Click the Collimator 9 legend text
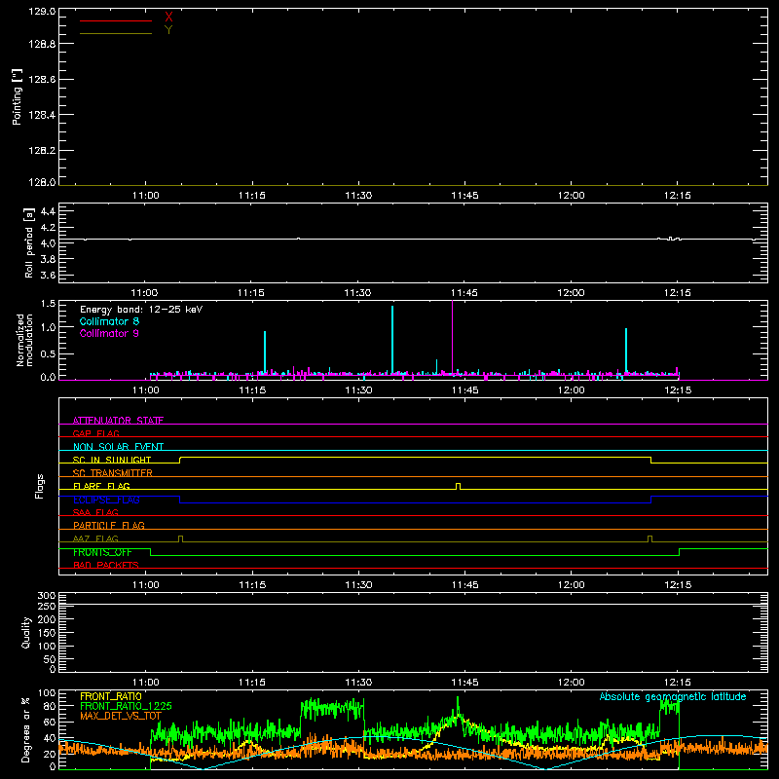Screen dimensions: 779x779 pos(109,333)
